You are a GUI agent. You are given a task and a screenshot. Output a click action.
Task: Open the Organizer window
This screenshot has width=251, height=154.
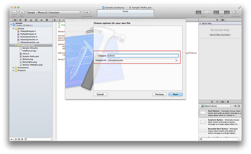click(235, 13)
